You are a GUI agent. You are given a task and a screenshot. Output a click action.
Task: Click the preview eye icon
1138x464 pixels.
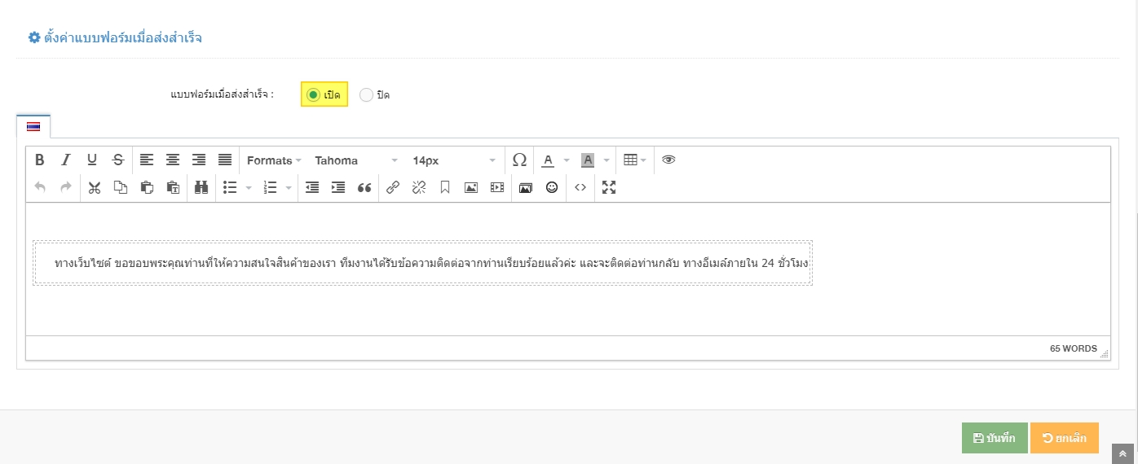(668, 160)
